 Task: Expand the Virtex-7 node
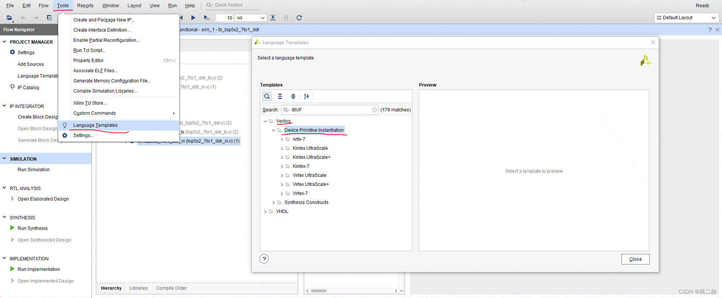(x=282, y=193)
